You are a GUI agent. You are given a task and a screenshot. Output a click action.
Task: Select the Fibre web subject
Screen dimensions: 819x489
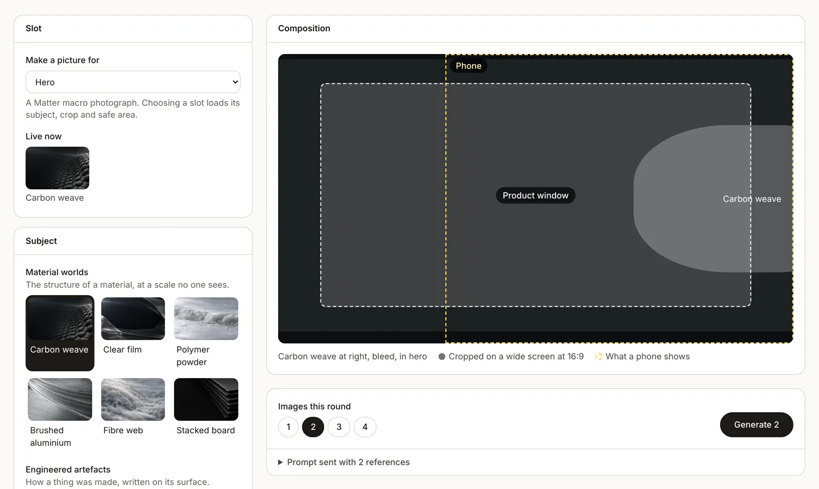133,407
